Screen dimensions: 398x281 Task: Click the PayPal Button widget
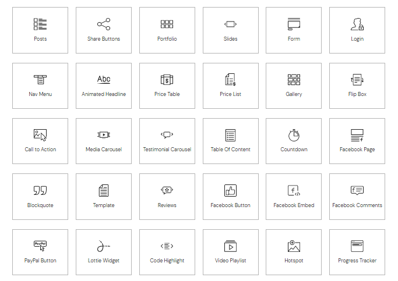[40, 252]
